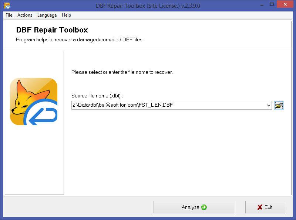Click the DBF Repair Toolbox fox logo

click(x=34, y=102)
